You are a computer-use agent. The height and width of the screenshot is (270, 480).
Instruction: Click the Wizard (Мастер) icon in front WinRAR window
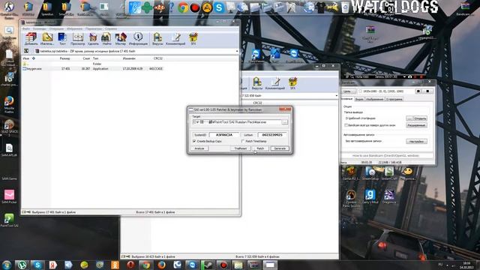(121, 39)
